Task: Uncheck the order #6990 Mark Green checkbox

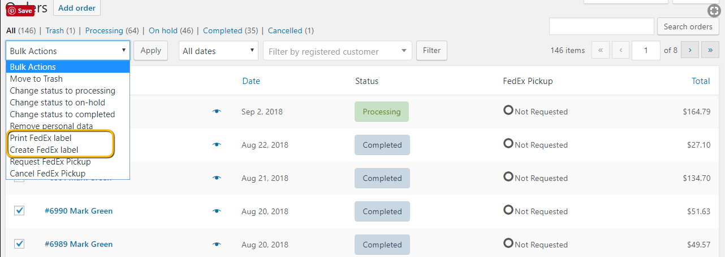Action: [19, 211]
